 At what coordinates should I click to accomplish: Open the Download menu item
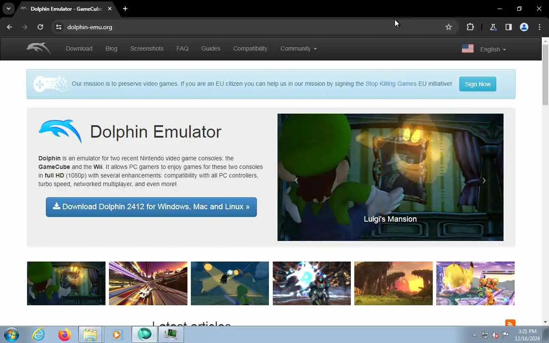79,48
